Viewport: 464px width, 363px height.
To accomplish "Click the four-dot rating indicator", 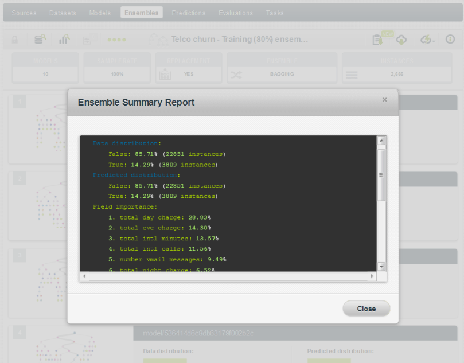I will pos(116,40).
